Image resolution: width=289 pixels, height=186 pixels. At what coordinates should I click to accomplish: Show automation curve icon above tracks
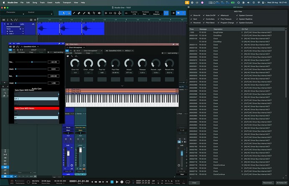click(16, 20)
